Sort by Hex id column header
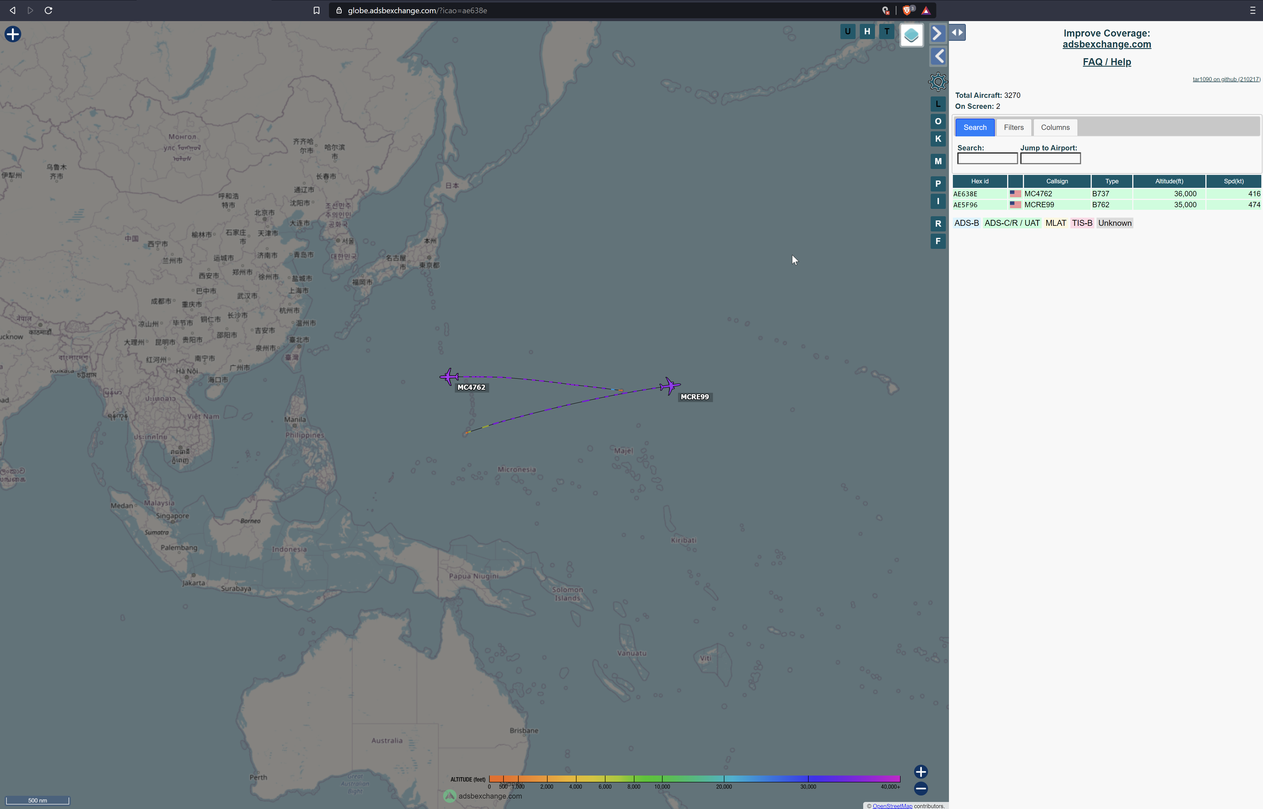Screen dimensions: 1263x809 click(x=979, y=181)
